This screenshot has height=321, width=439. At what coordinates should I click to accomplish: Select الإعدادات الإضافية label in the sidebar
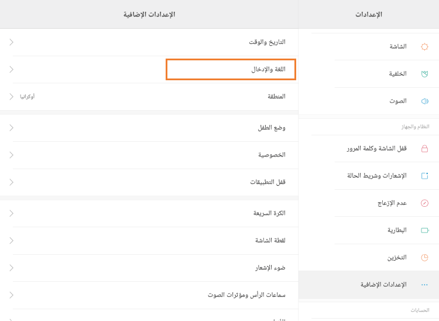pyautogui.click(x=383, y=285)
